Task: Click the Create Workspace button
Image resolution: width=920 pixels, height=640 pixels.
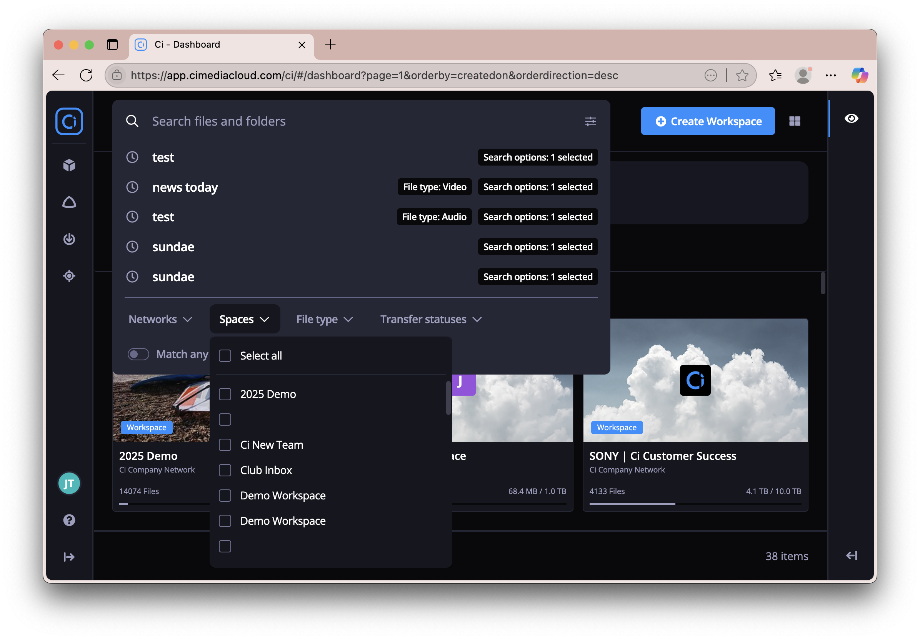Action: click(708, 121)
